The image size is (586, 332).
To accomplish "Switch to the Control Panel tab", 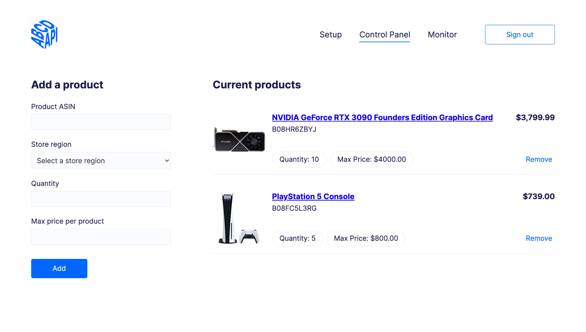I will point(385,34).
